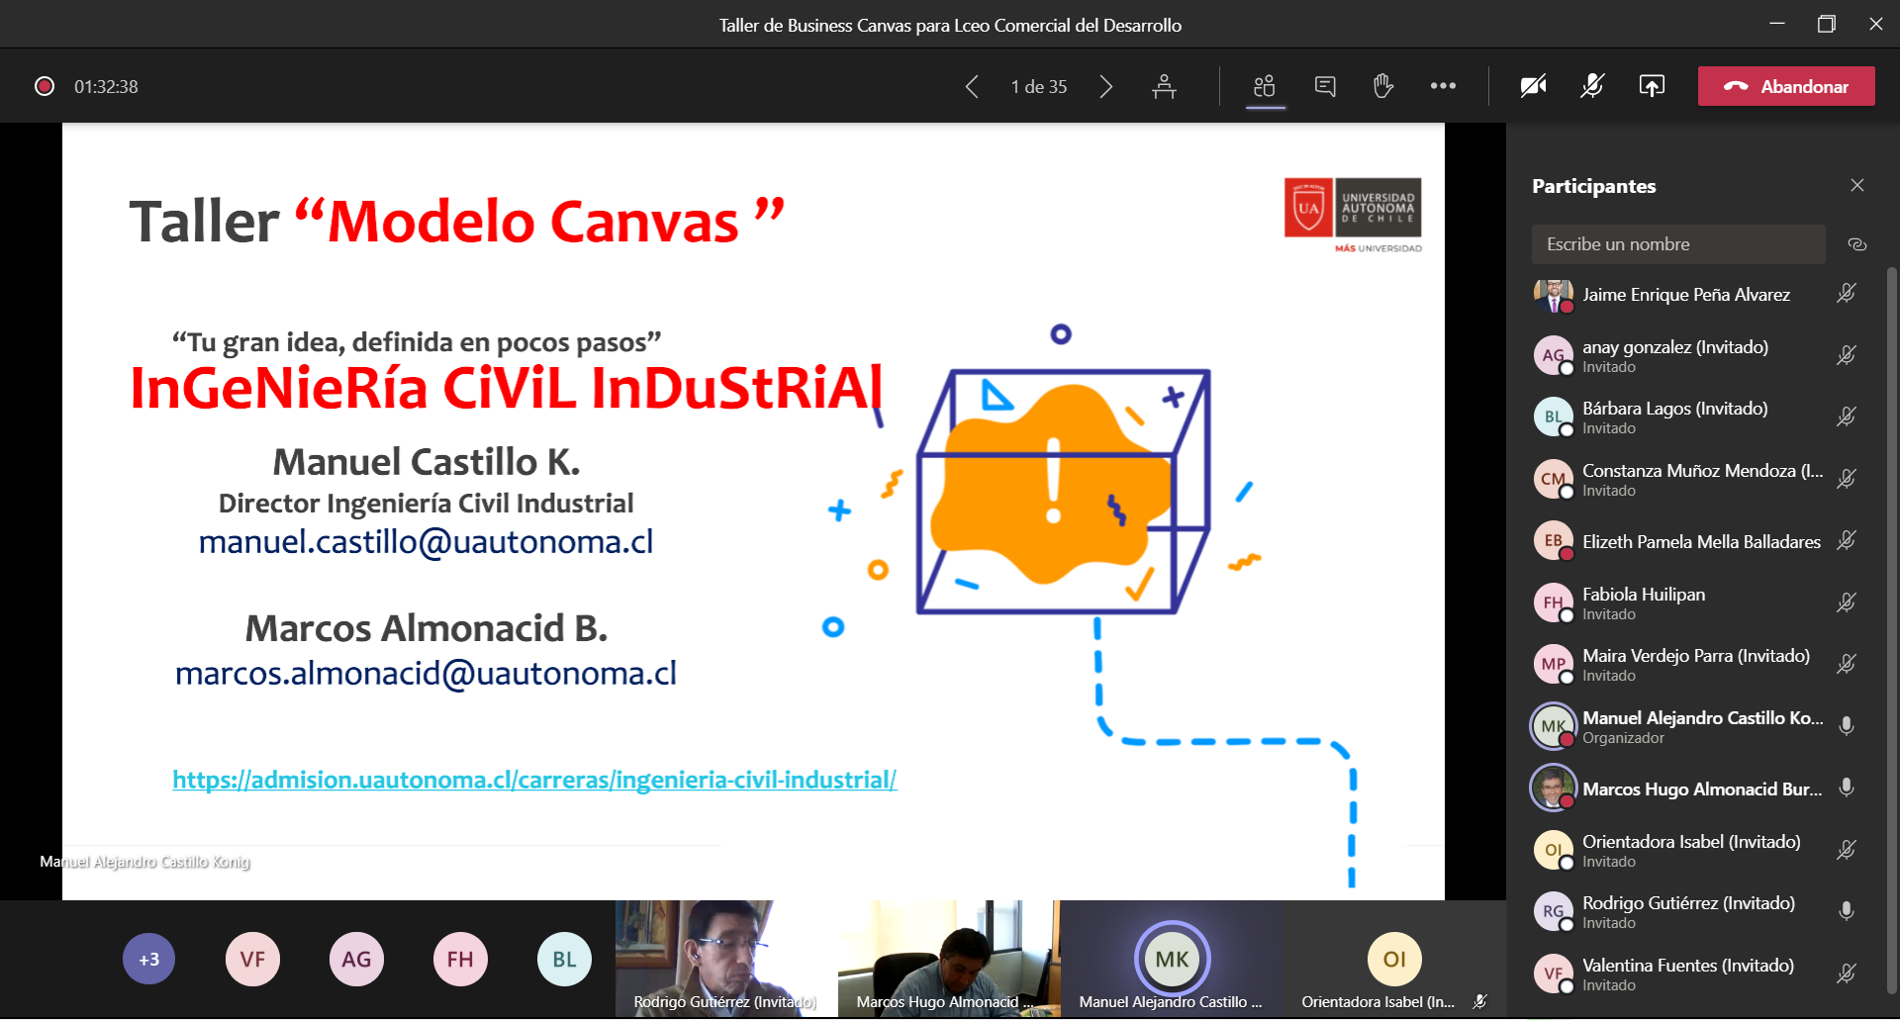Click Jaime Enrique Peña profile photo
The image size is (1900, 1020).
coord(1554,294)
